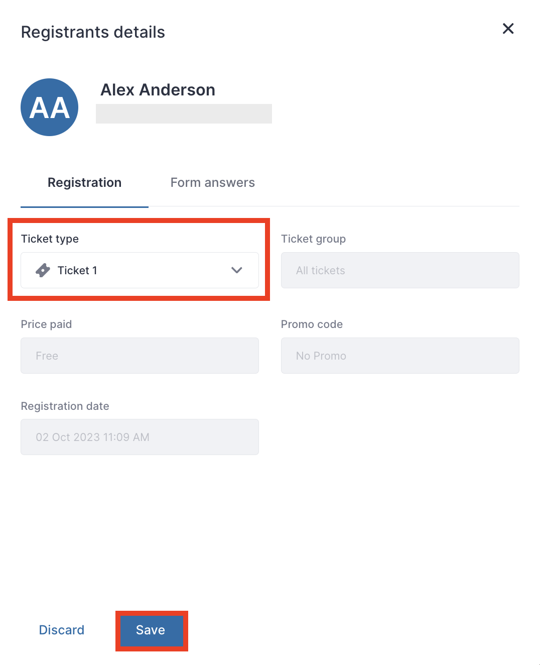Click the Ticket group field showing All tickets

400,270
